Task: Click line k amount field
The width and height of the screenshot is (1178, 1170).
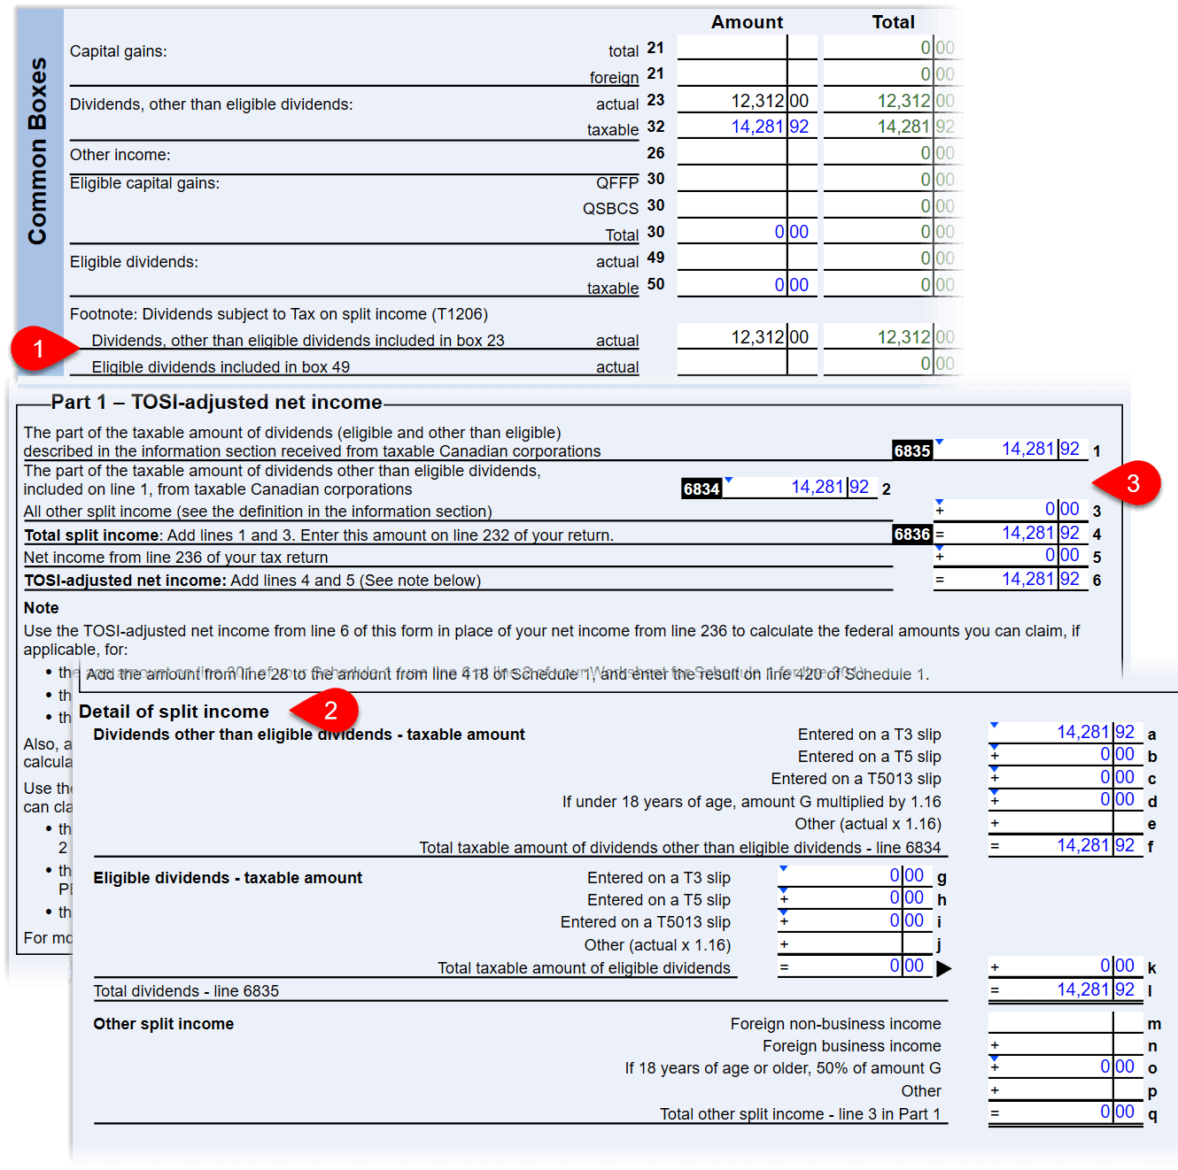Action: 1066,966
